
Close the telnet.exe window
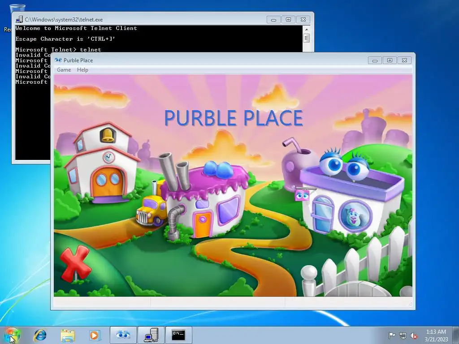pos(303,20)
